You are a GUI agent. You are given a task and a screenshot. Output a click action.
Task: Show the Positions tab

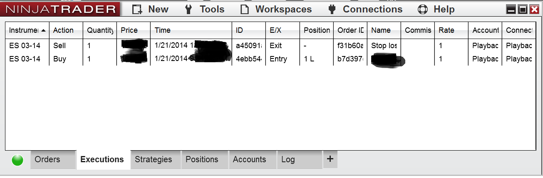coord(202,160)
